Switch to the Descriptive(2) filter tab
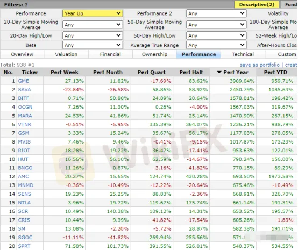This screenshot has height=250, width=298. click(x=257, y=4)
